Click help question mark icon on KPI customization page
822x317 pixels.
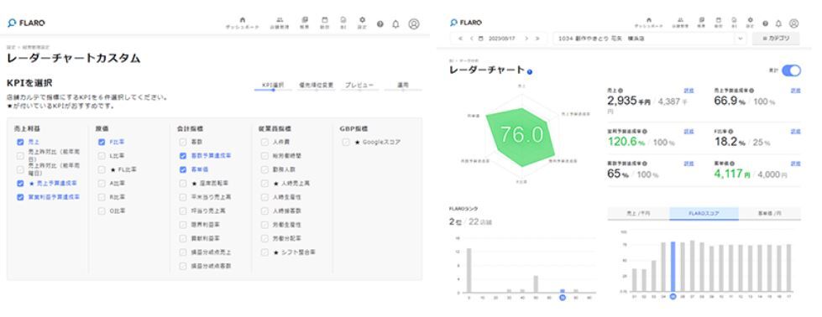pos(380,24)
